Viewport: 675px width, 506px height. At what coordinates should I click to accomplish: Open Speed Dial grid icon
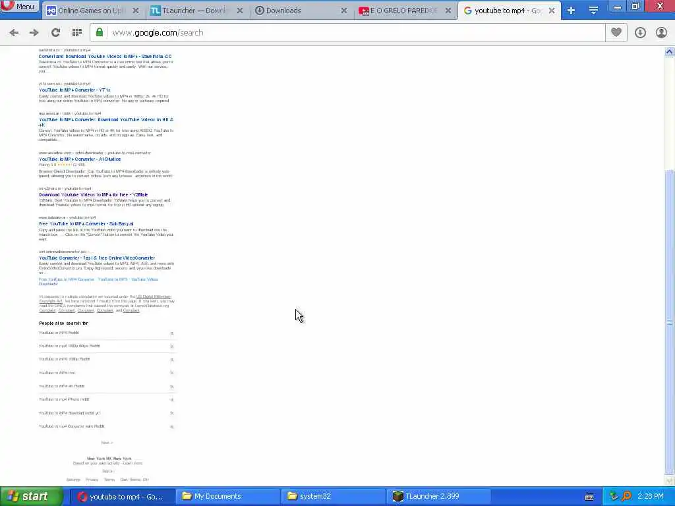[x=77, y=33]
